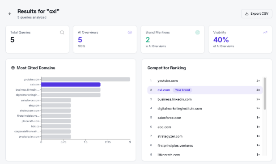
Task: Go back using the left arrow icon
Action: (10, 13)
